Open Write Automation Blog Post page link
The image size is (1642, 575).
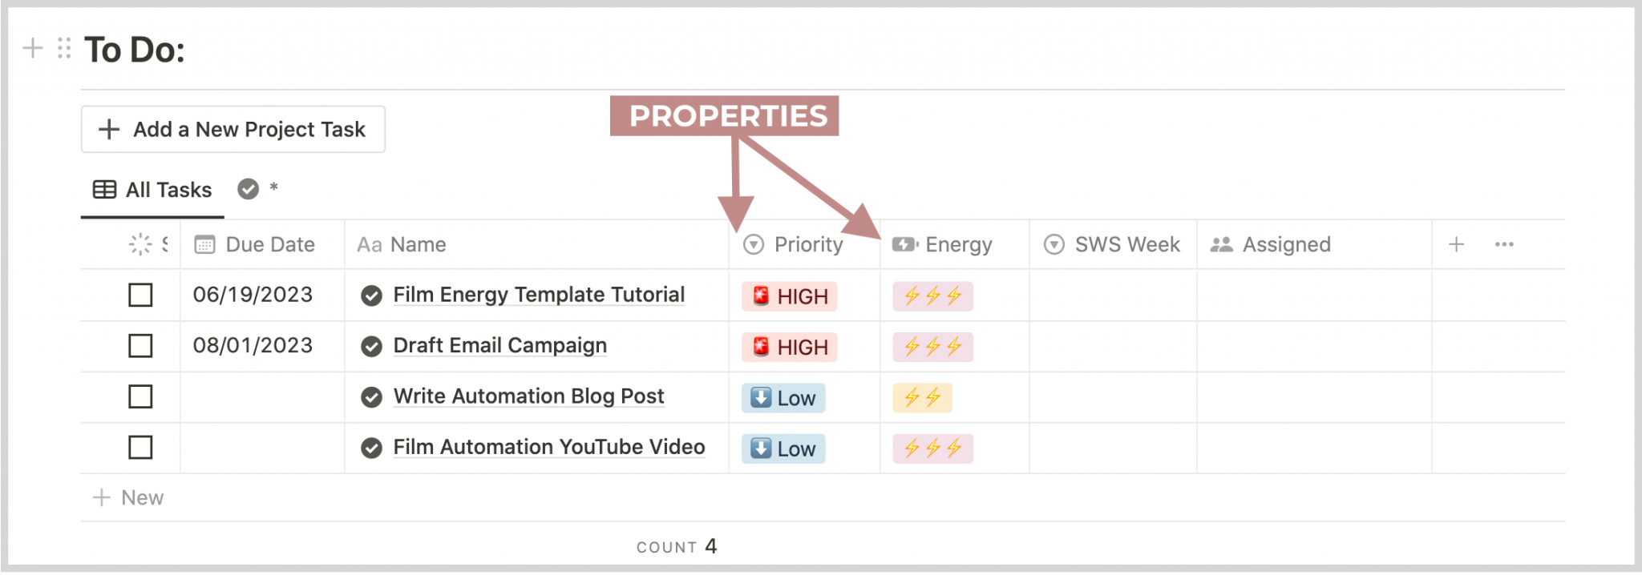pos(528,396)
